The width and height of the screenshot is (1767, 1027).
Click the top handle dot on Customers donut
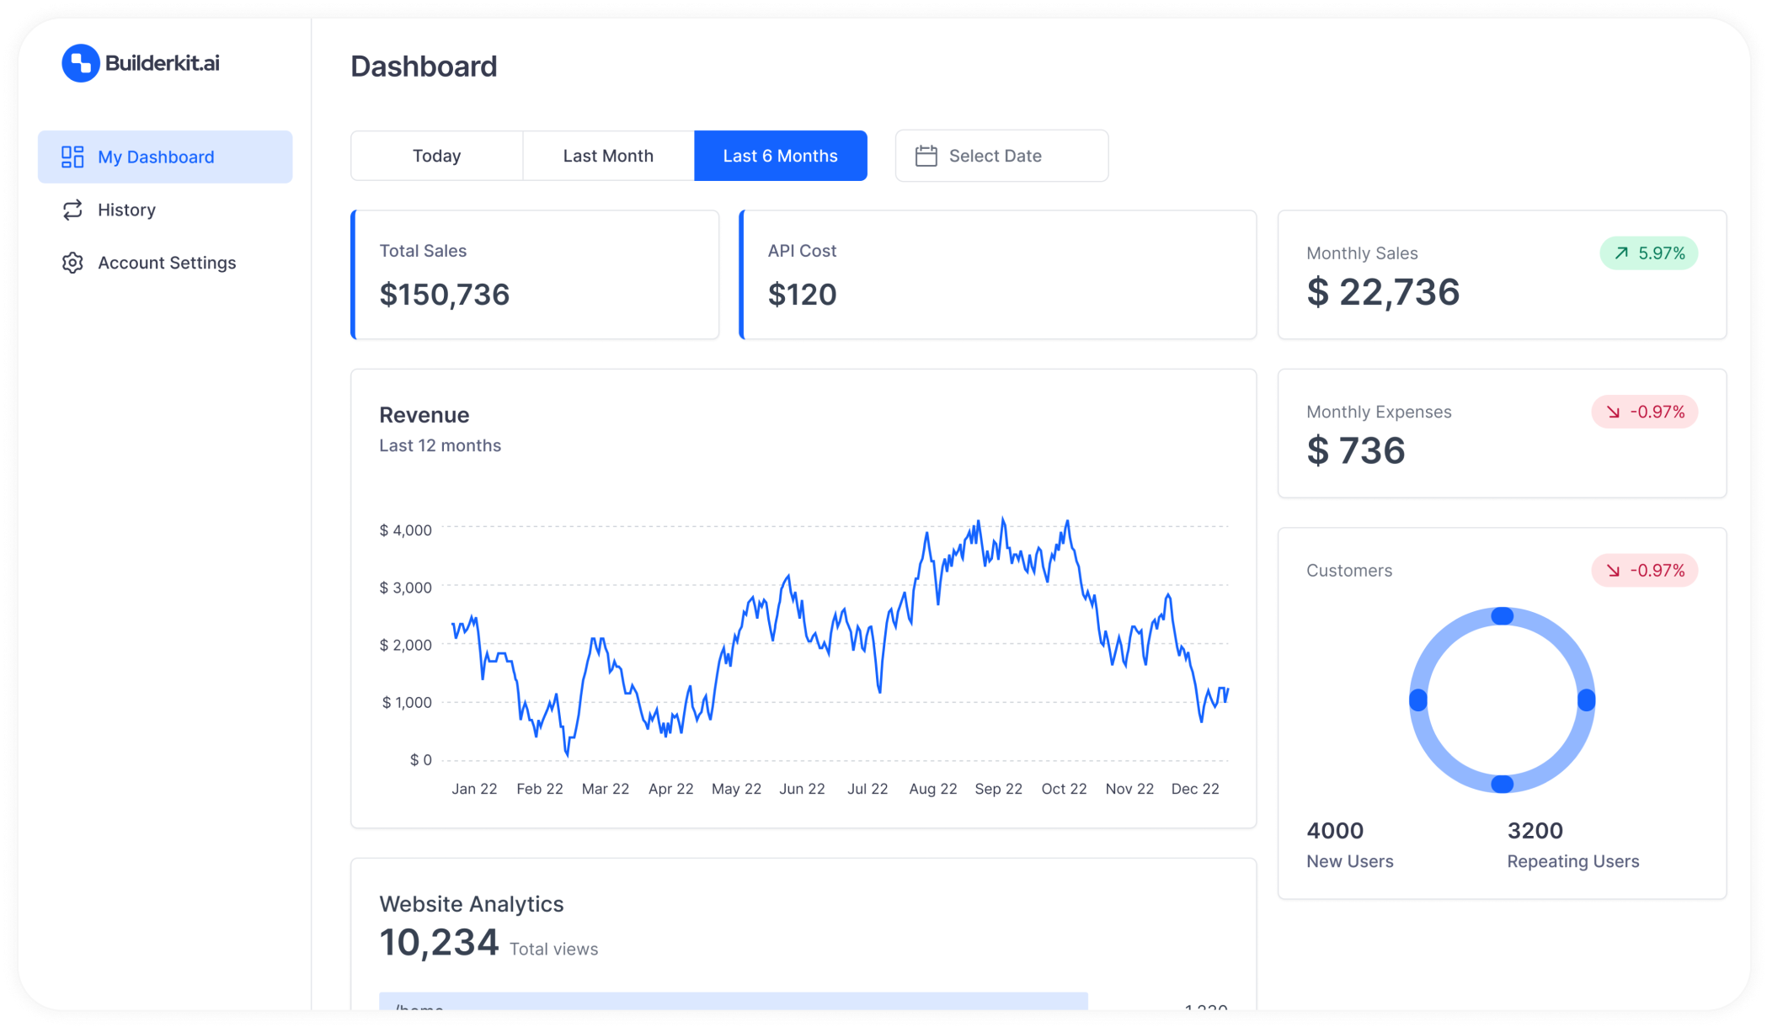[x=1502, y=616]
